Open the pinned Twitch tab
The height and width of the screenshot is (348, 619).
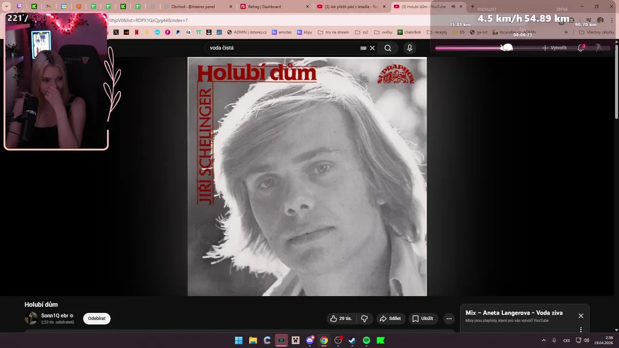pyautogui.click(x=19, y=7)
